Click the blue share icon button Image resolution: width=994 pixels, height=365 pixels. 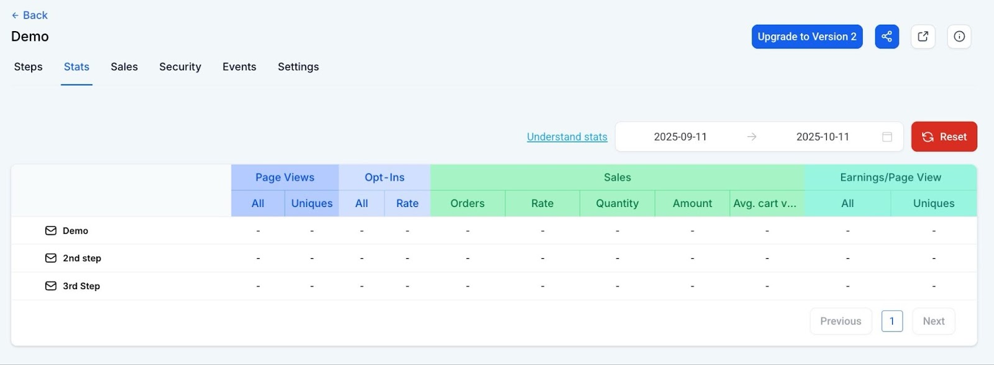(x=887, y=37)
